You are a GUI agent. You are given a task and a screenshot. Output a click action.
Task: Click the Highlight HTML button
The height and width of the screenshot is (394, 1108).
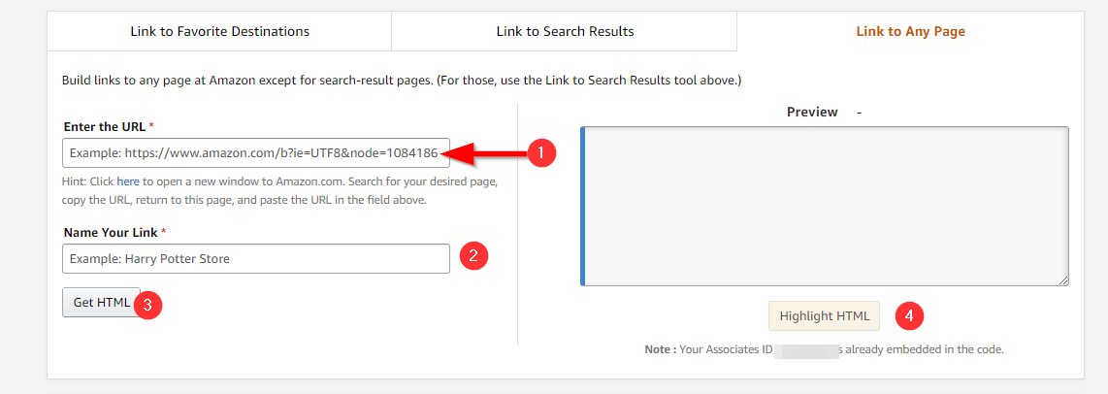pyautogui.click(x=824, y=316)
